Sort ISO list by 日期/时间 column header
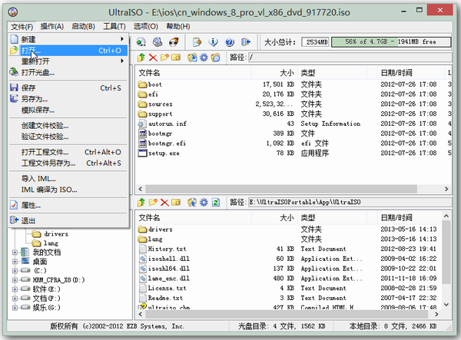 click(411, 72)
